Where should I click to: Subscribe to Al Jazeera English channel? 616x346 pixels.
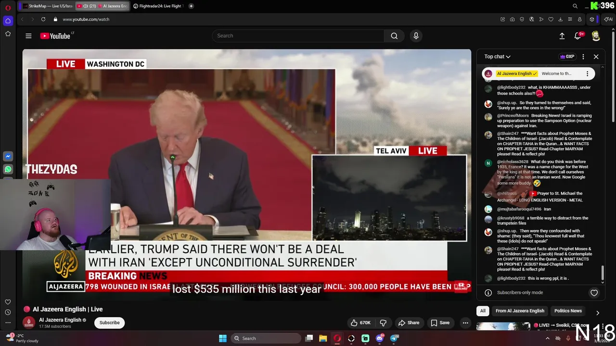click(x=110, y=322)
